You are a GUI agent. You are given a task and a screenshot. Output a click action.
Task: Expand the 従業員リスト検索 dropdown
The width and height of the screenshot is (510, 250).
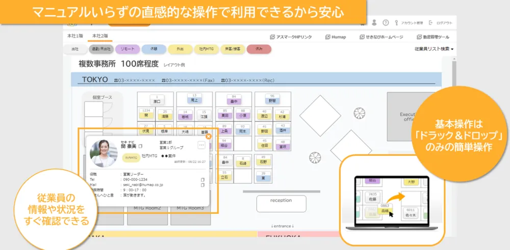(434, 49)
